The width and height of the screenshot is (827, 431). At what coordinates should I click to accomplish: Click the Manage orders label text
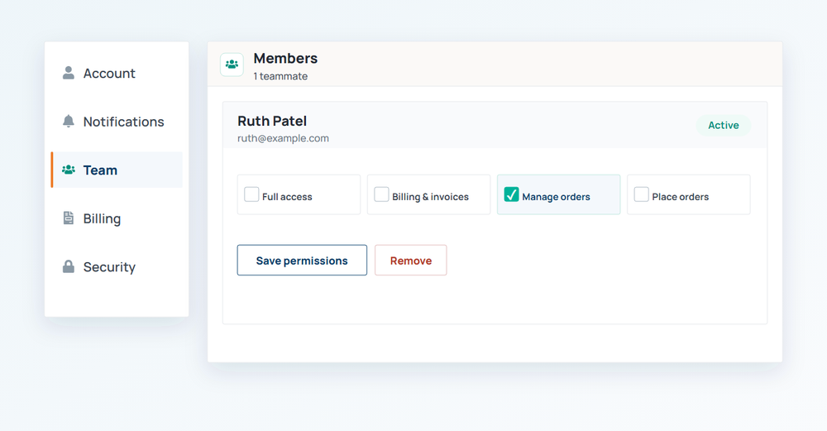(556, 197)
